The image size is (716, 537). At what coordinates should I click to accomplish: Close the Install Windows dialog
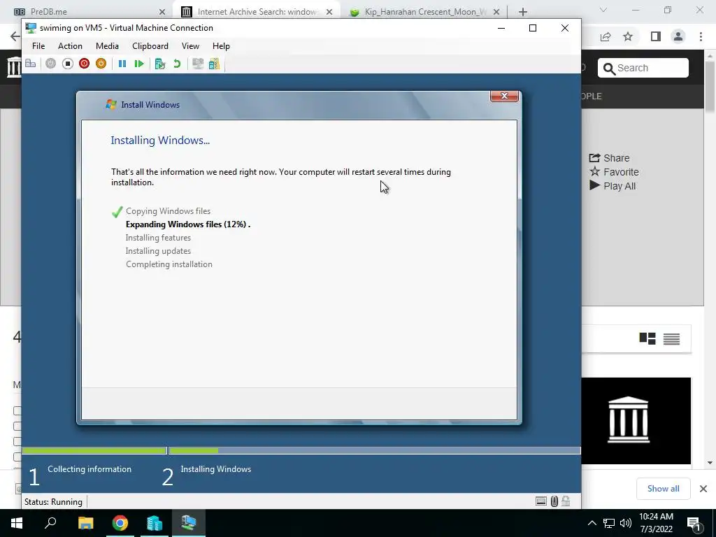[x=504, y=96]
